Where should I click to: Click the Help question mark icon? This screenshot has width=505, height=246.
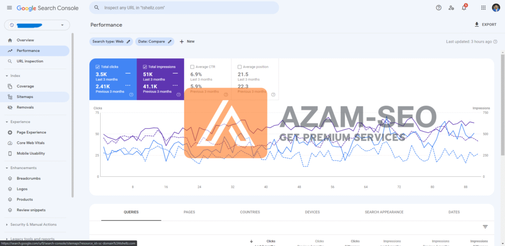click(438, 8)
